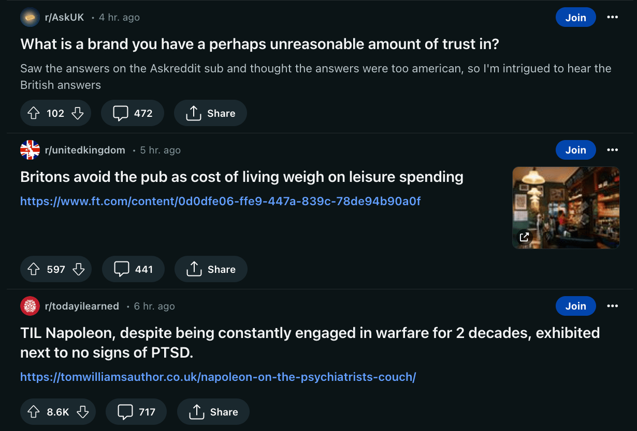Viewport: 637px width, 431px height.
Task: Expand the three-dot menu on the todayilearned post
Action: tap(612, 306)
